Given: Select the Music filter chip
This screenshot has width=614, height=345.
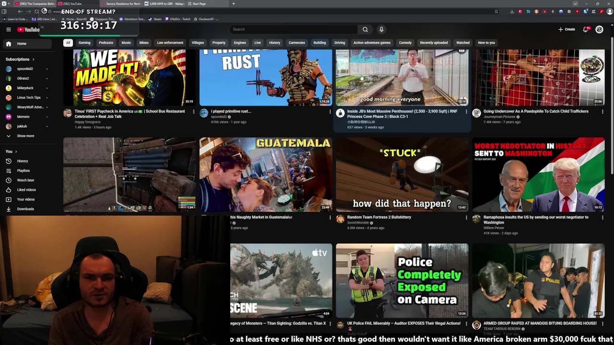Looking at the screenshot, I should [x=126, y=43].
